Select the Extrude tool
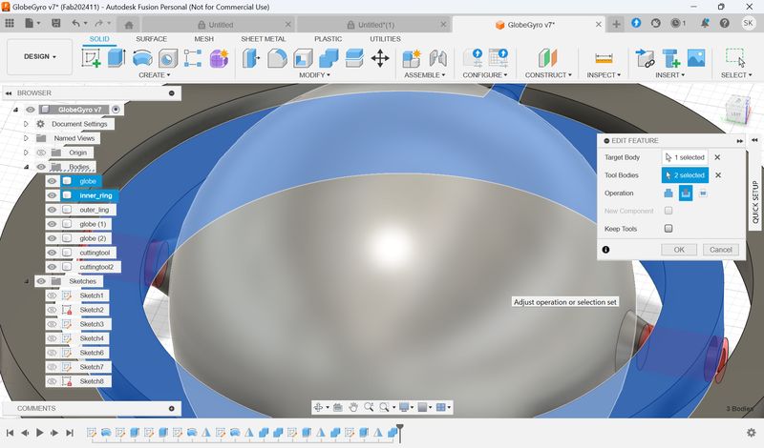This screenshot has height=448, width=764. [117, 58]
